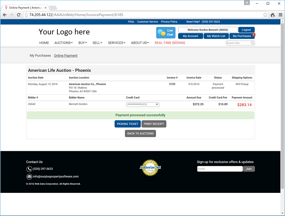Screen dimensions: 285x216
Task: Click the envelope email icon in footer
Action: (29, 177)
